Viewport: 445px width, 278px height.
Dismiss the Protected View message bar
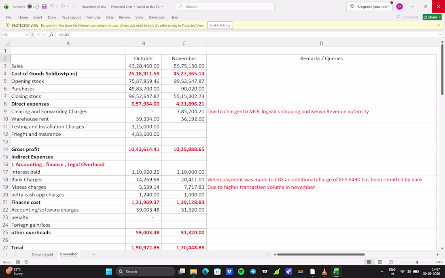point(438,25)
